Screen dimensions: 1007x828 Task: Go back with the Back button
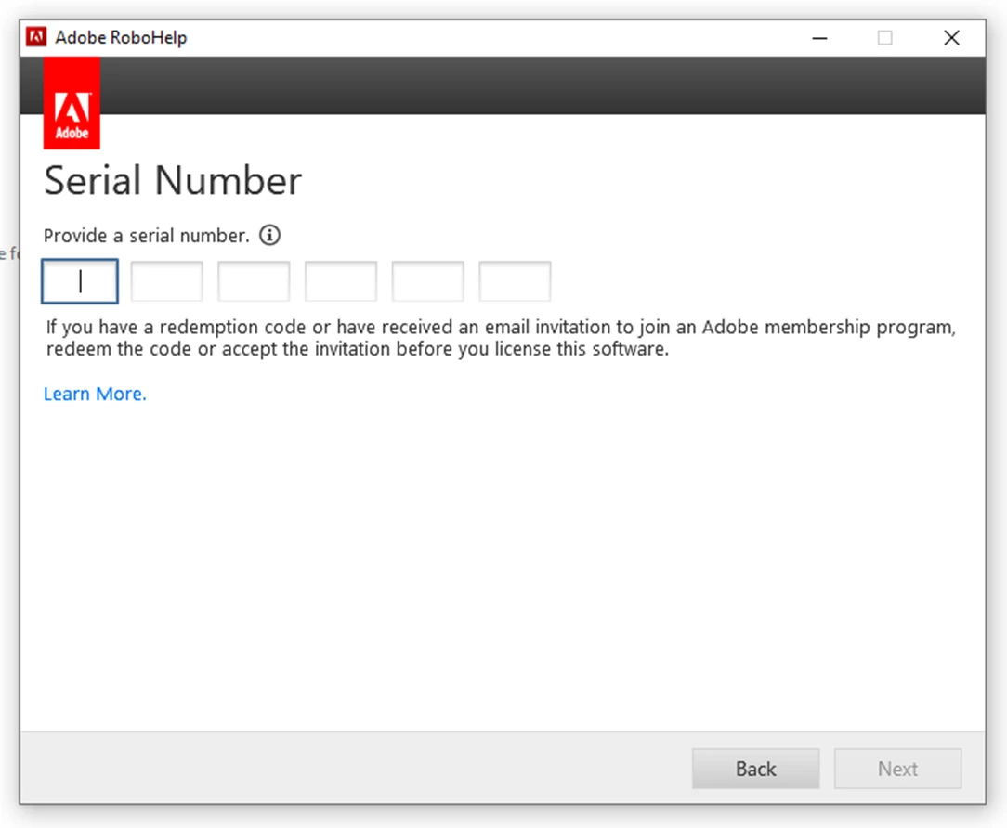tap(756, 769)
